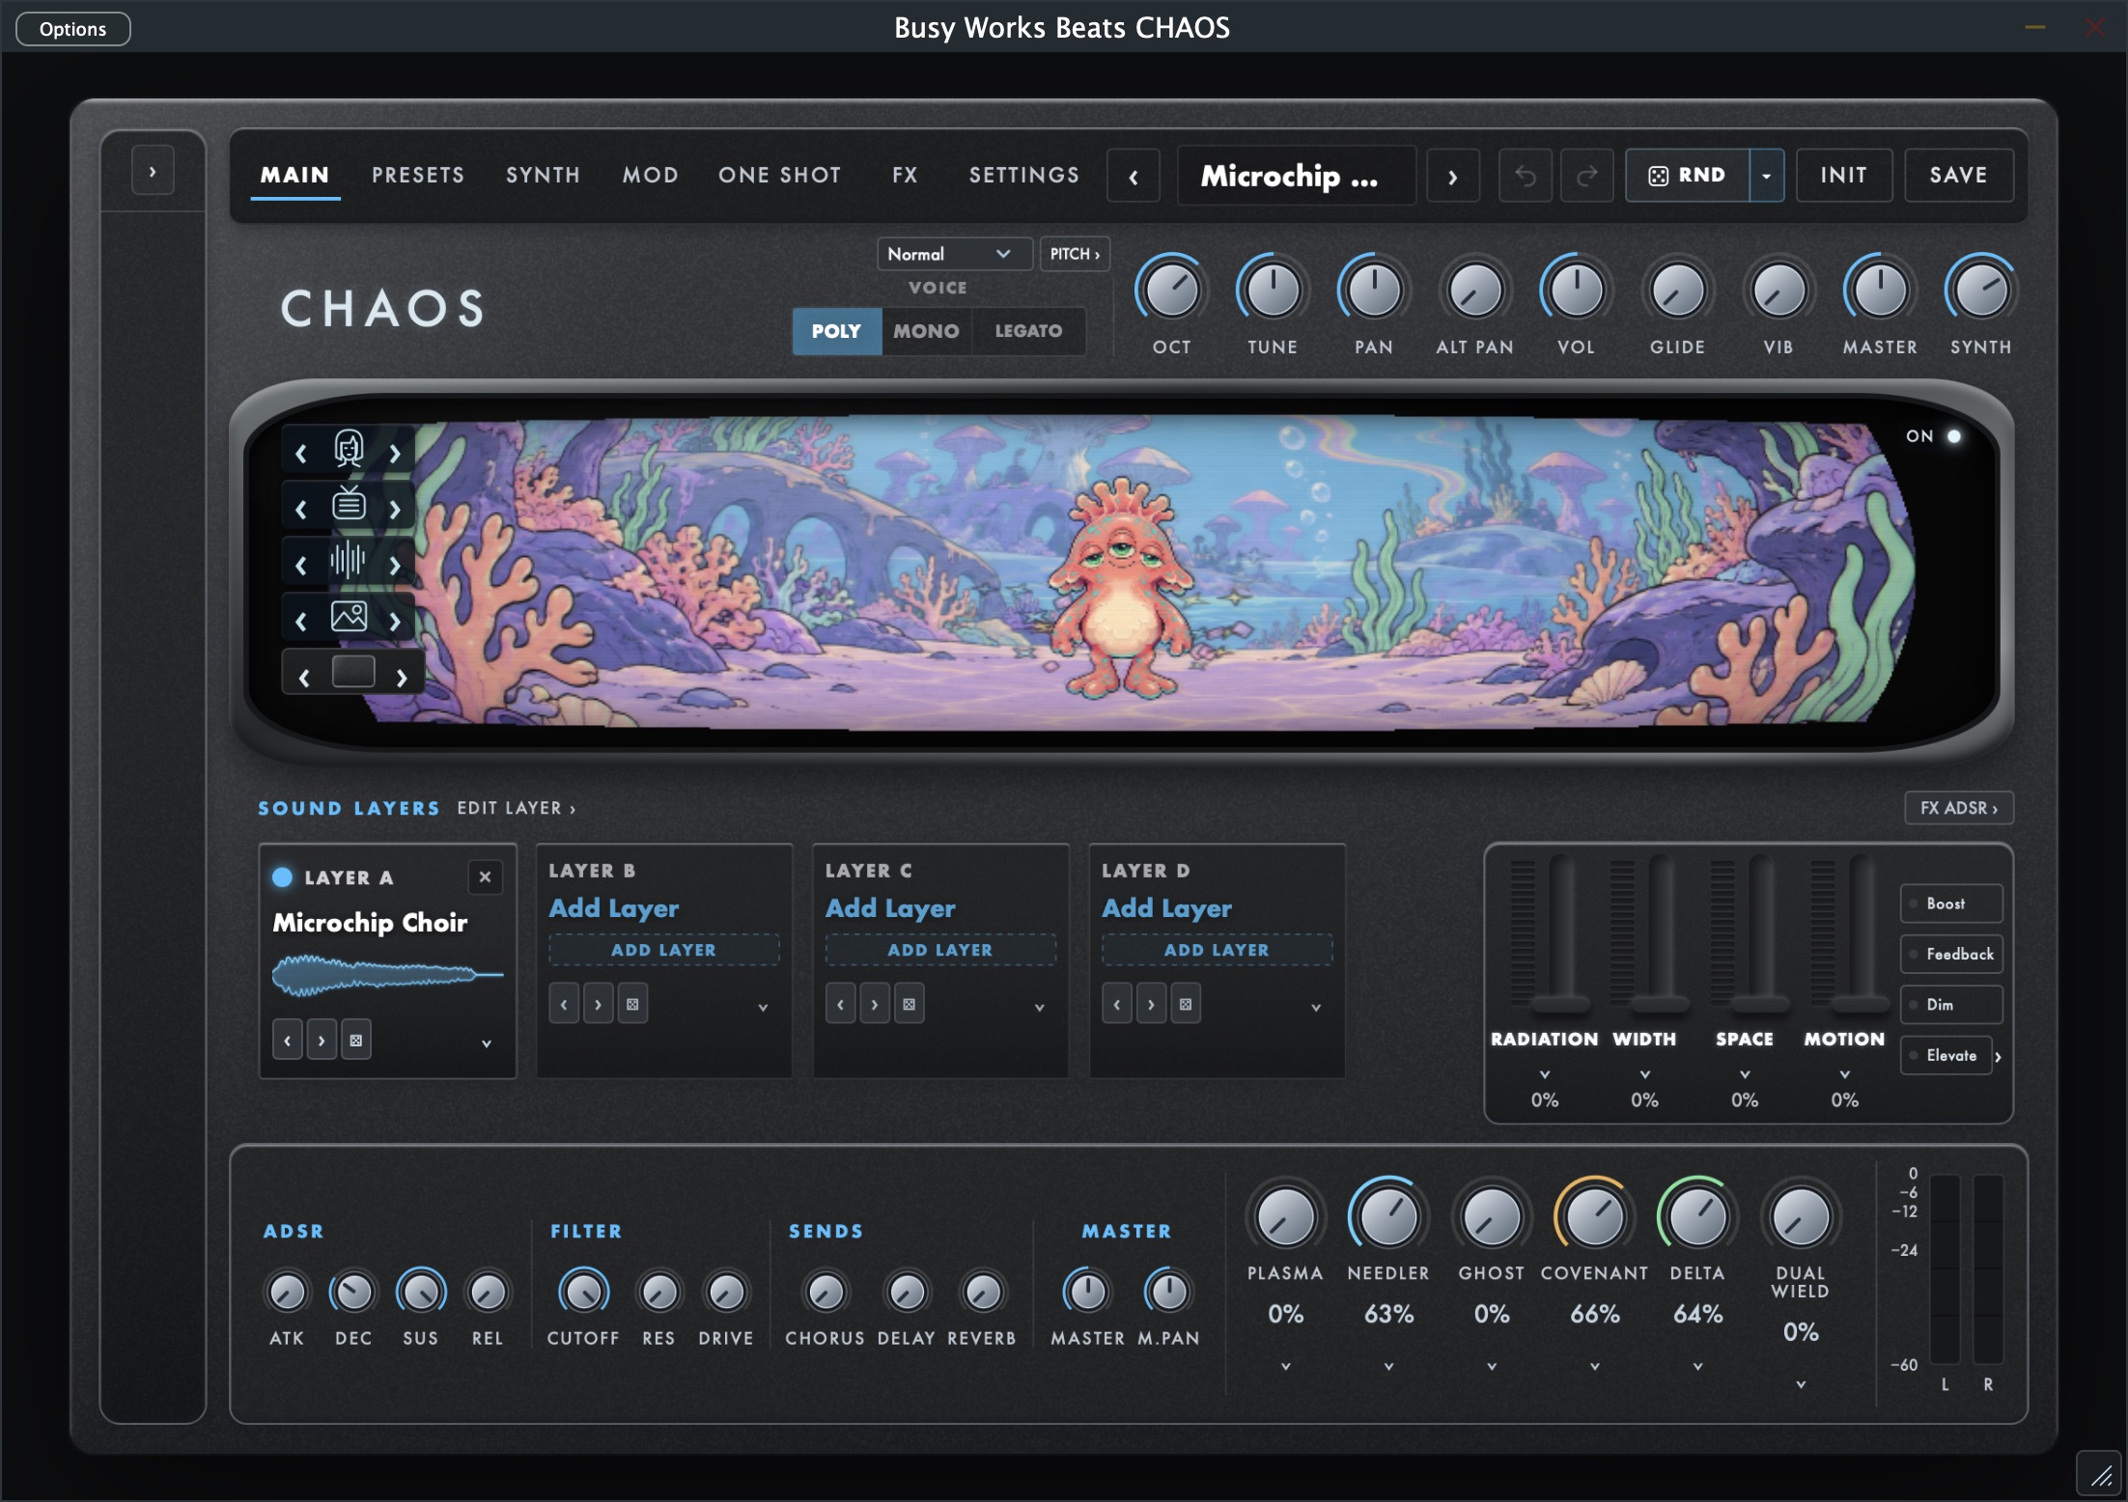This screenshot has width=2128, height=1502.
Task: Switch to the SYNTH tab
Action: 543,175
